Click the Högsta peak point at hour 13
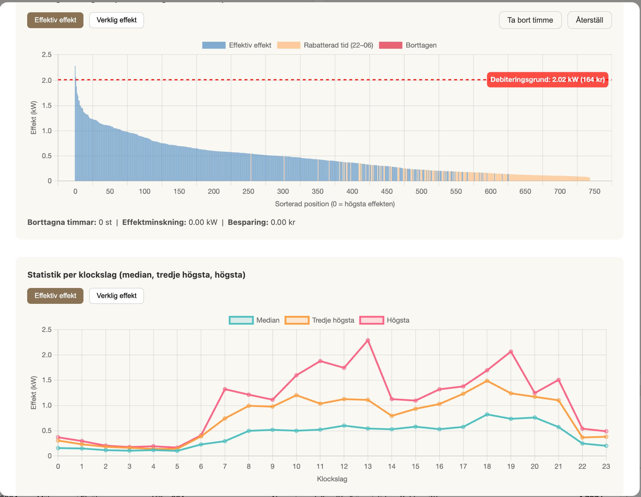 click(x=368, y=340)
